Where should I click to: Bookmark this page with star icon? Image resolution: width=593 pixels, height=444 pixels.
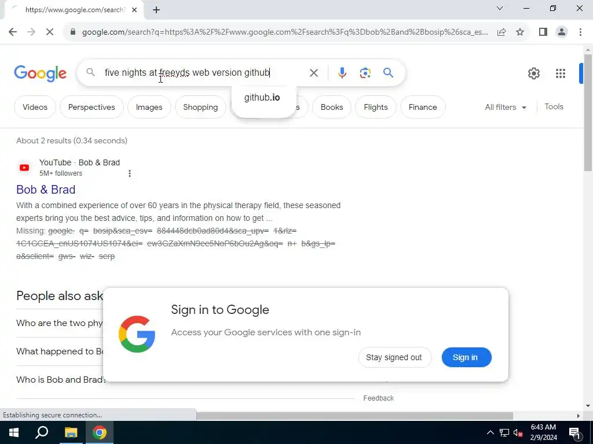[x=520, y=32]
